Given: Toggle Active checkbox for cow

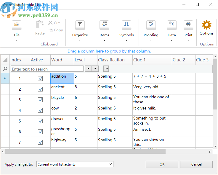Looking at the screenshot, I should [x=40, y=110].
